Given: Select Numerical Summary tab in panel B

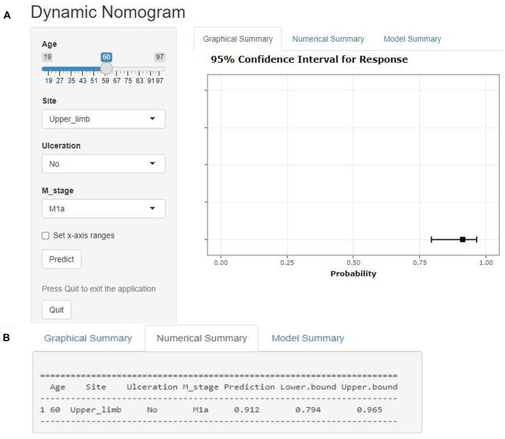Looking at the screenshot, I should pos(202,338).
